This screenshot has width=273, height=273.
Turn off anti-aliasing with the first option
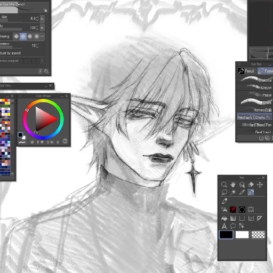17,36
